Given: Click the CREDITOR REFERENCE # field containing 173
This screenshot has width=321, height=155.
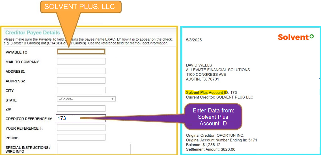Looking at the screenshot, I should click(x=81, y=118).
